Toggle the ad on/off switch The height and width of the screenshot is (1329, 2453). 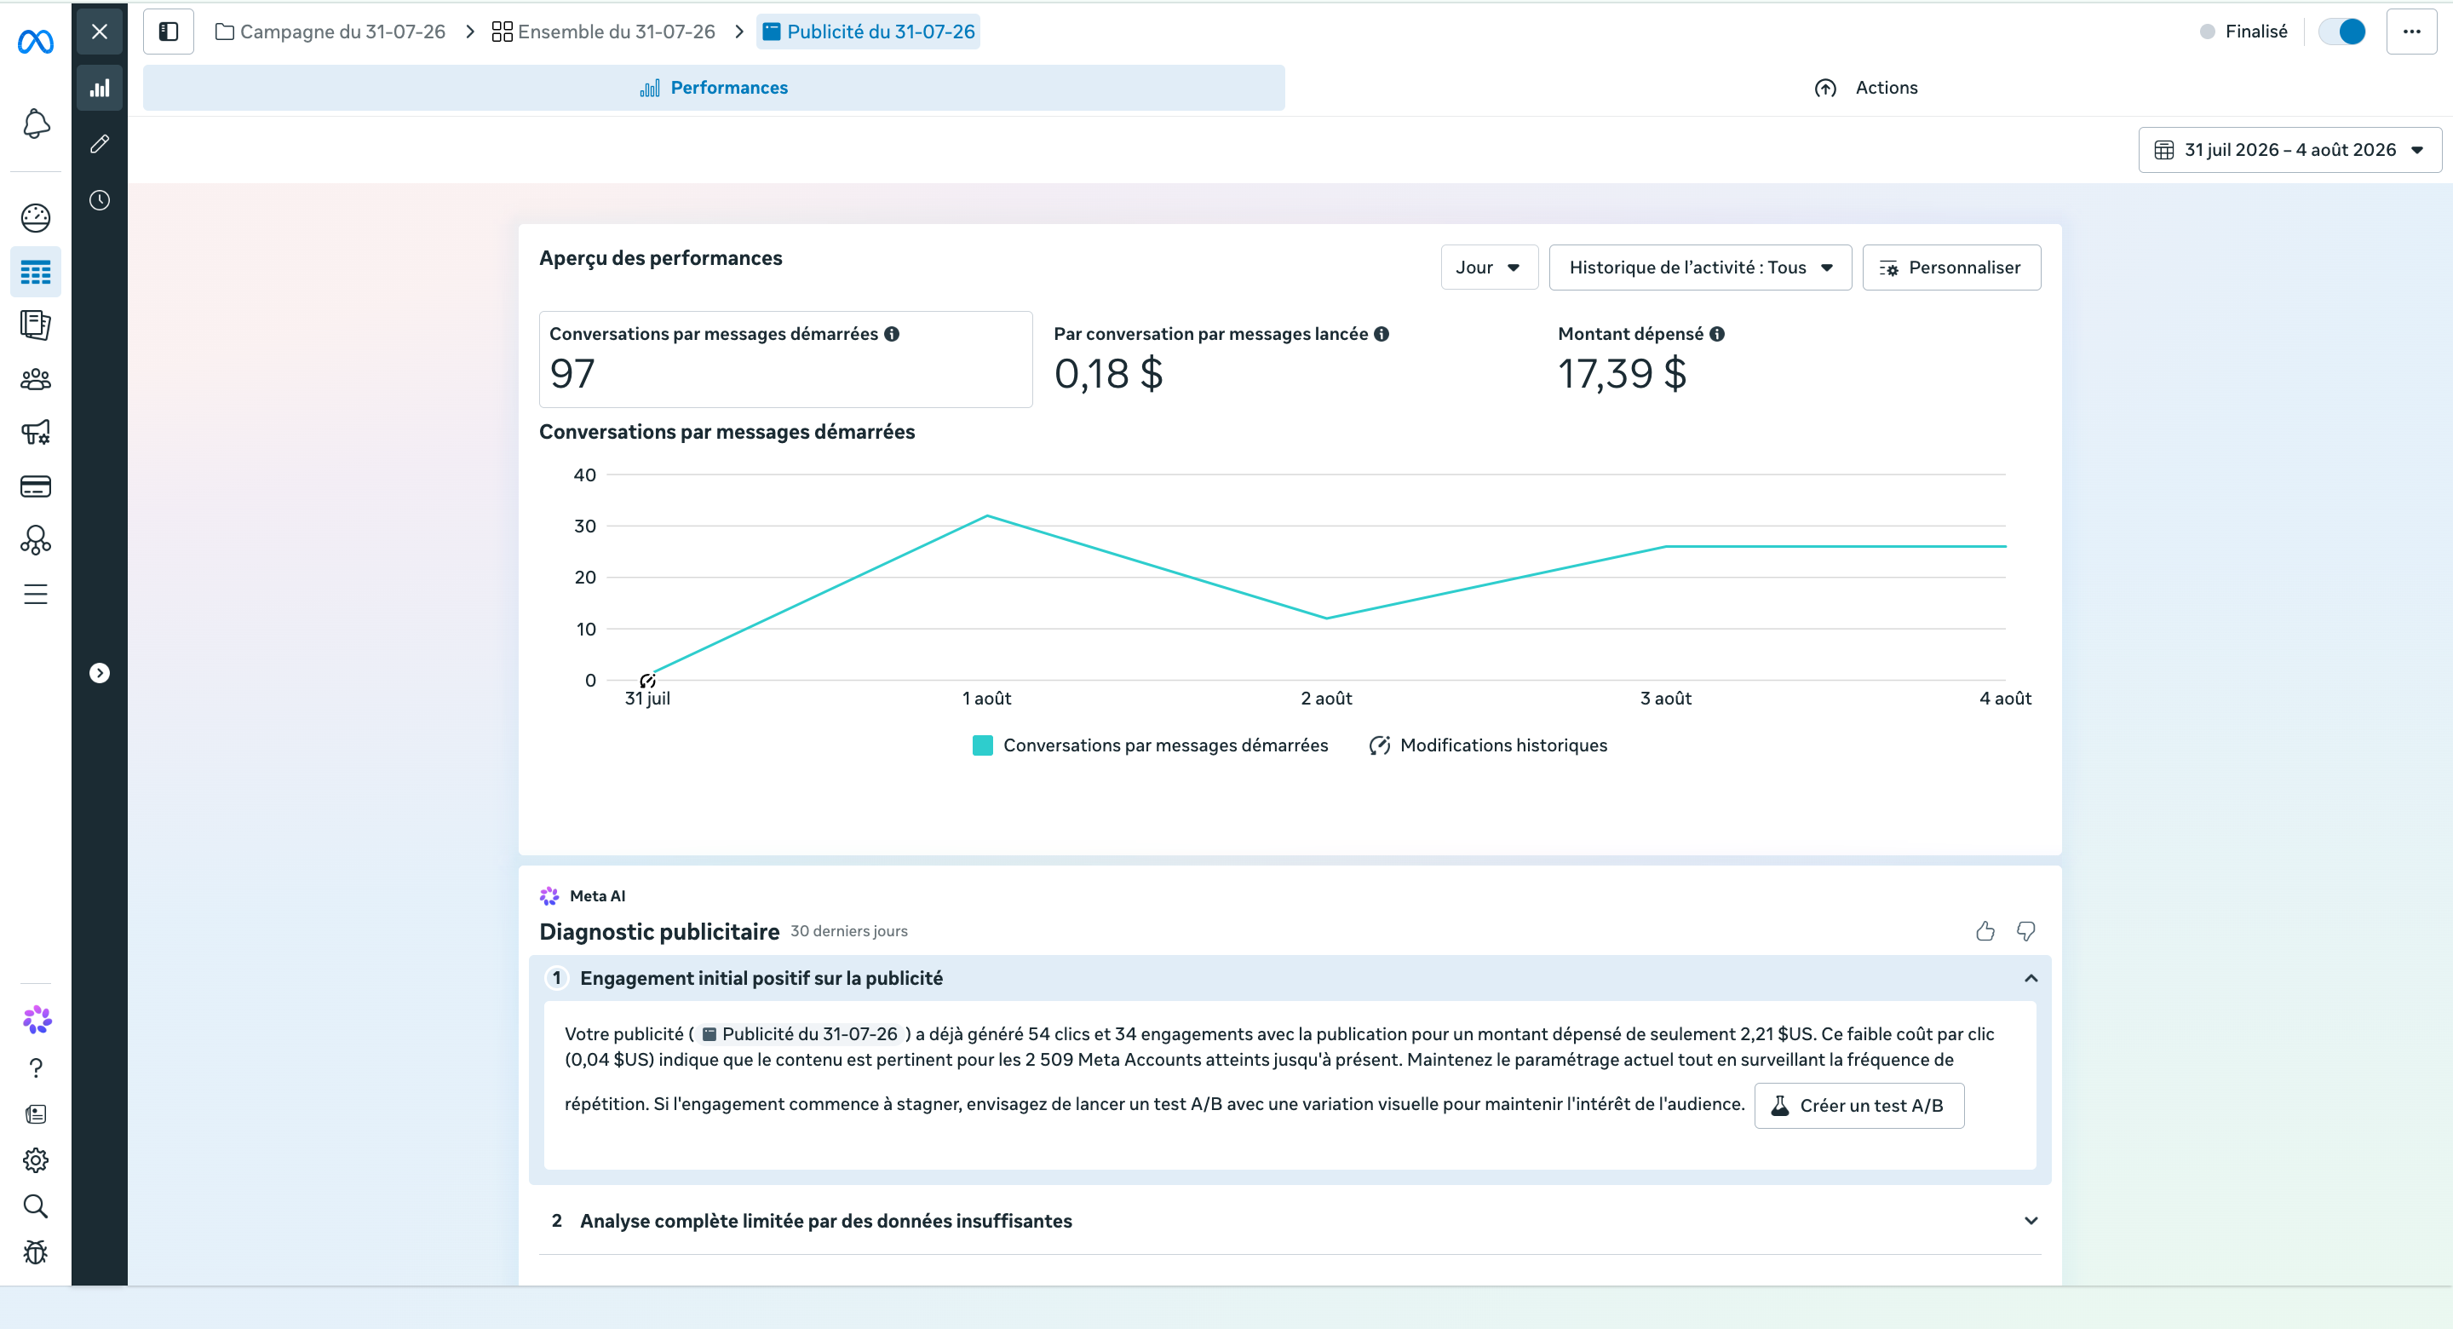pos(2341,32)
